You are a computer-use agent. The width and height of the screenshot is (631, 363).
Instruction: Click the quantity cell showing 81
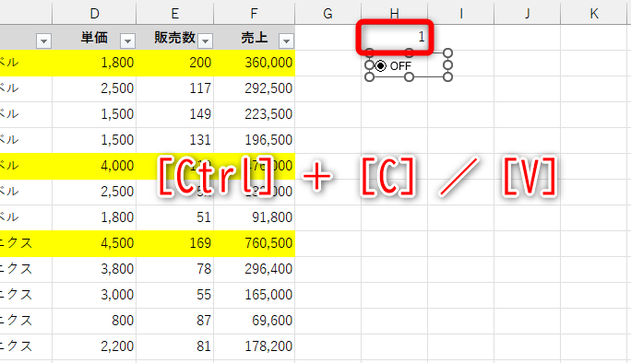tap(175, 346)
